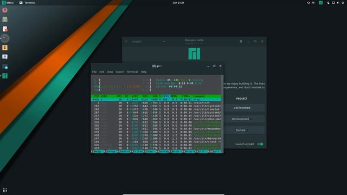347x195 pixels.
Task: Open the terminal File menu
Action: 94,72
